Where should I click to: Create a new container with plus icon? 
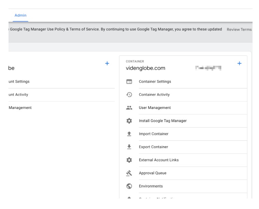[239, 64]
